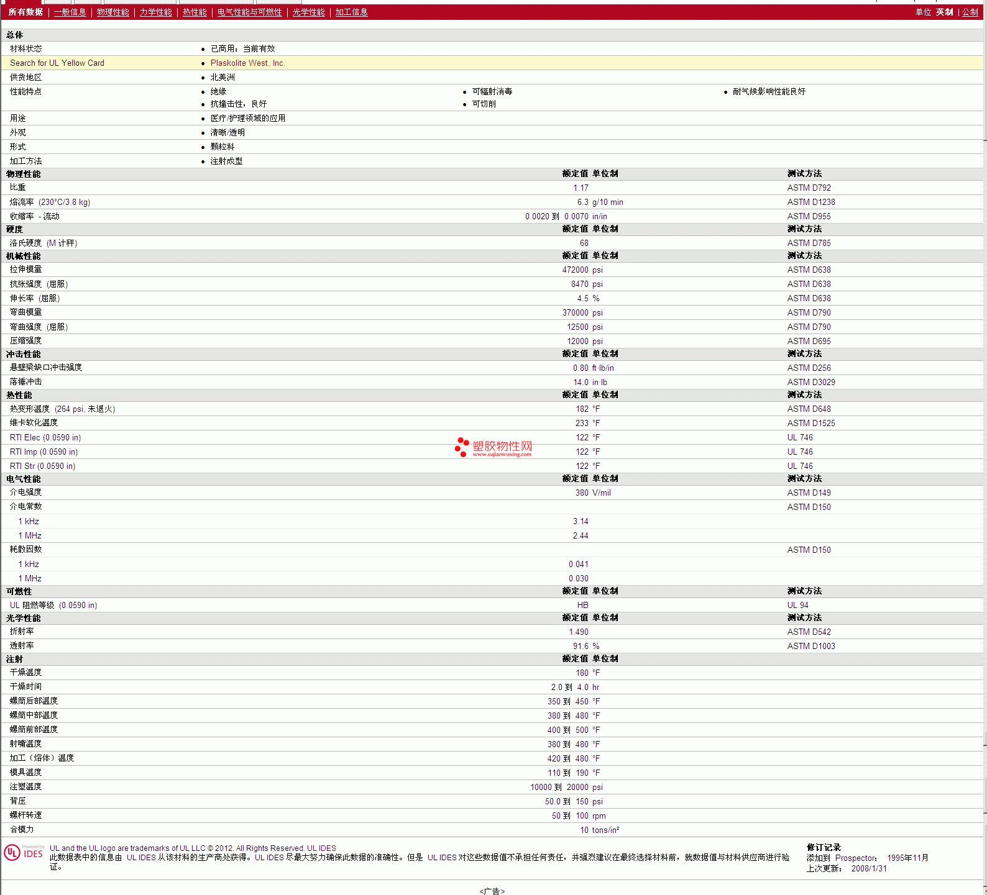Click 模具温度 row label

(25, 772)
